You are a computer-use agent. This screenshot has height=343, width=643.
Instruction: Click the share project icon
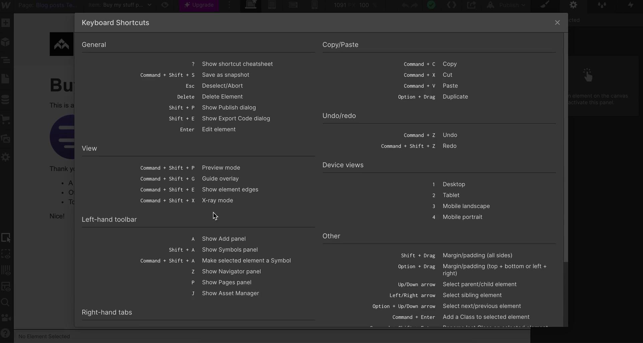point(471,5)
